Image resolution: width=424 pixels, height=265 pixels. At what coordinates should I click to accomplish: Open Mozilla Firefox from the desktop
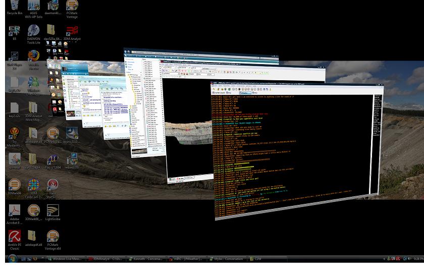[33, 60]
